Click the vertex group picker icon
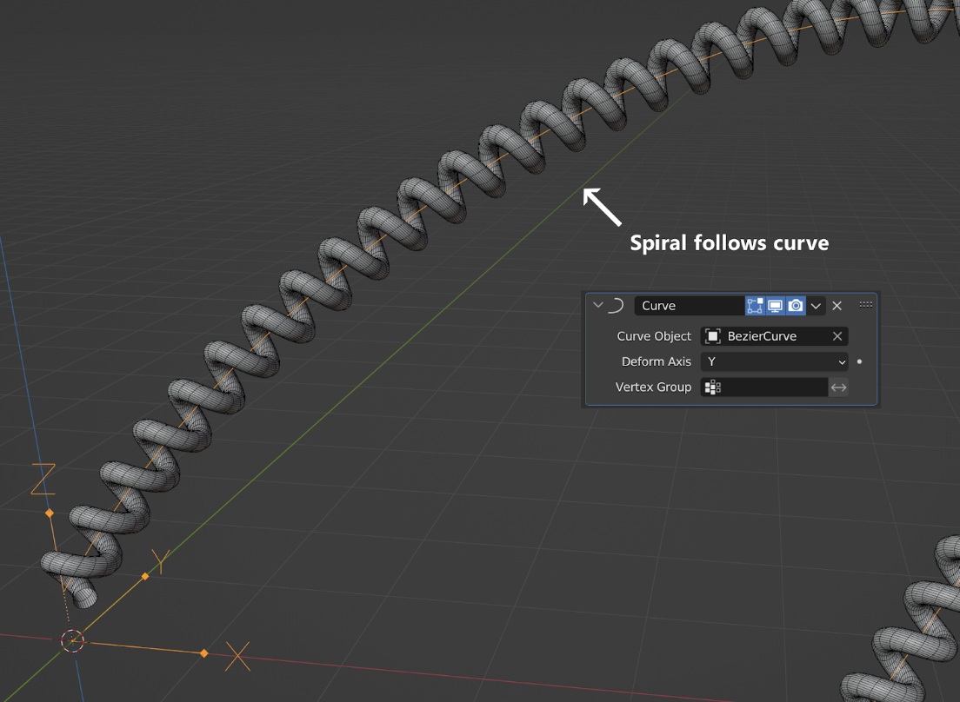The image size is (960, 702). pyautogui.click(x=712, y=387)
